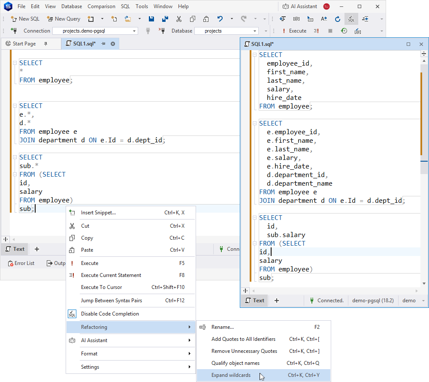
Task: Click the disconnect plug icon with red X
Action: [x=162, y=30]
